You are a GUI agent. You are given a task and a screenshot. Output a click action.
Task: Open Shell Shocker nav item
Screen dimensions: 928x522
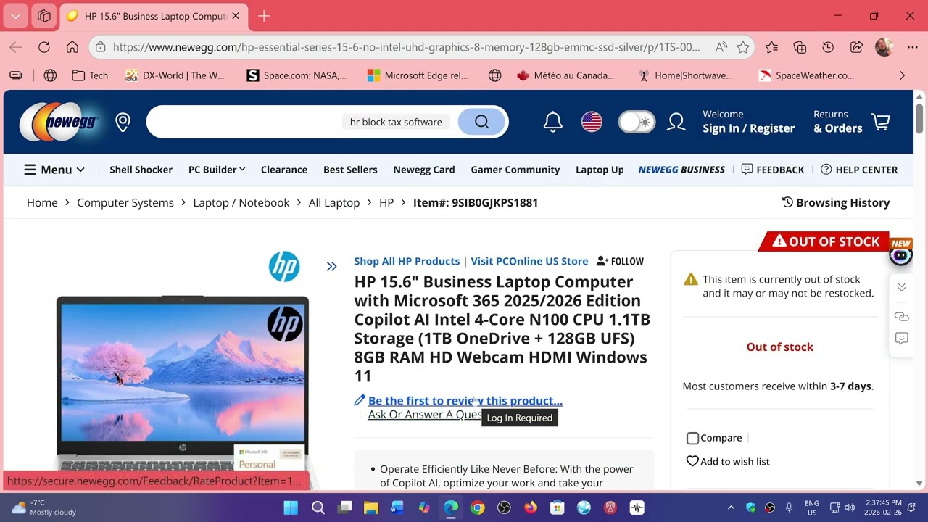[141, 170]
